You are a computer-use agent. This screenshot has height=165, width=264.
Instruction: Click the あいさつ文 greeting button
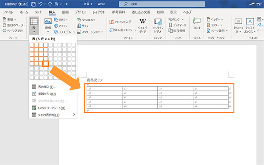[238, 25]
